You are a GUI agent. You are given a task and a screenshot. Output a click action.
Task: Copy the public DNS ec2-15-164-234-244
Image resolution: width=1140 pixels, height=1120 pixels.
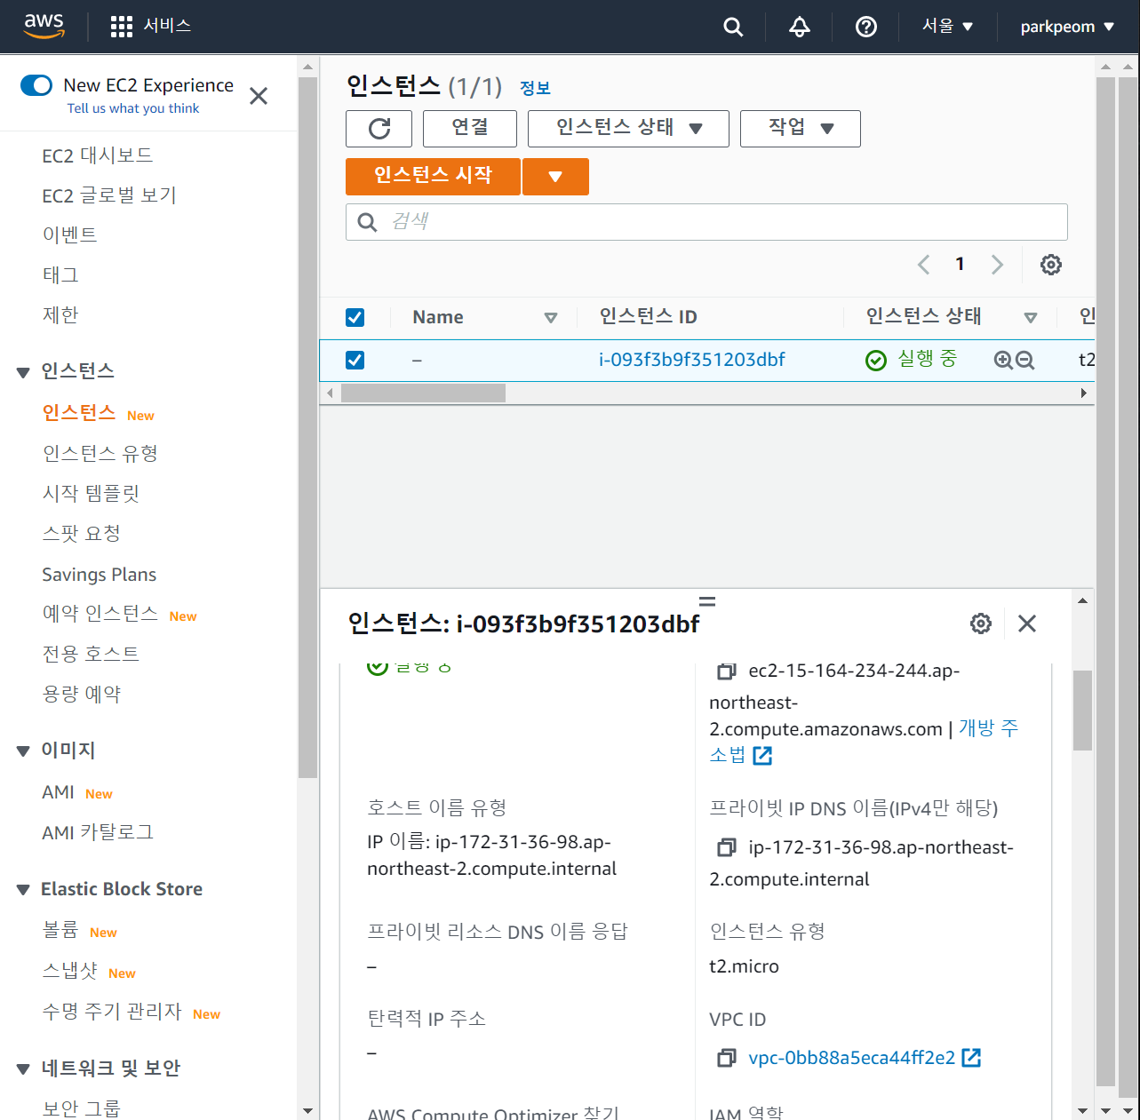pyautogui.click(x=727, y=671)
